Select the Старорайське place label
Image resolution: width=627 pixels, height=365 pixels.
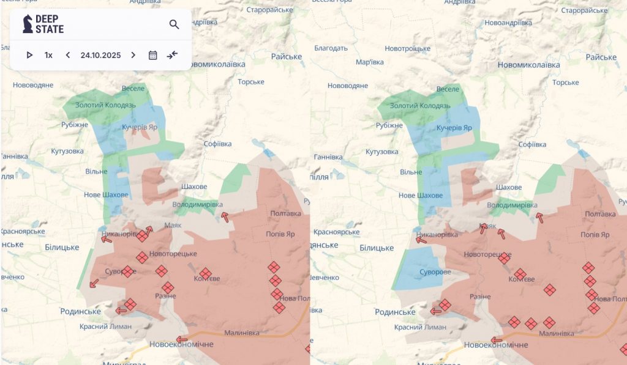click(271, 10)
